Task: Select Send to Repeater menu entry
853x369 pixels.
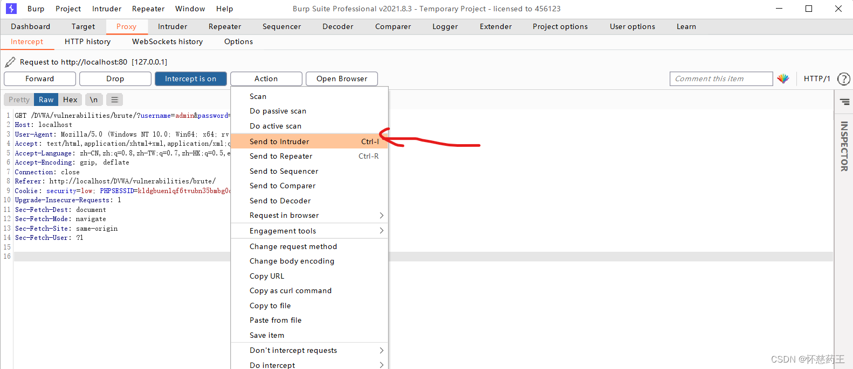Action: [x=309, y=156]
